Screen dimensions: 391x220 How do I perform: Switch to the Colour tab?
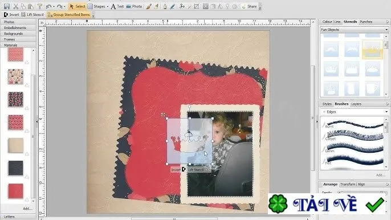point(327,22)
